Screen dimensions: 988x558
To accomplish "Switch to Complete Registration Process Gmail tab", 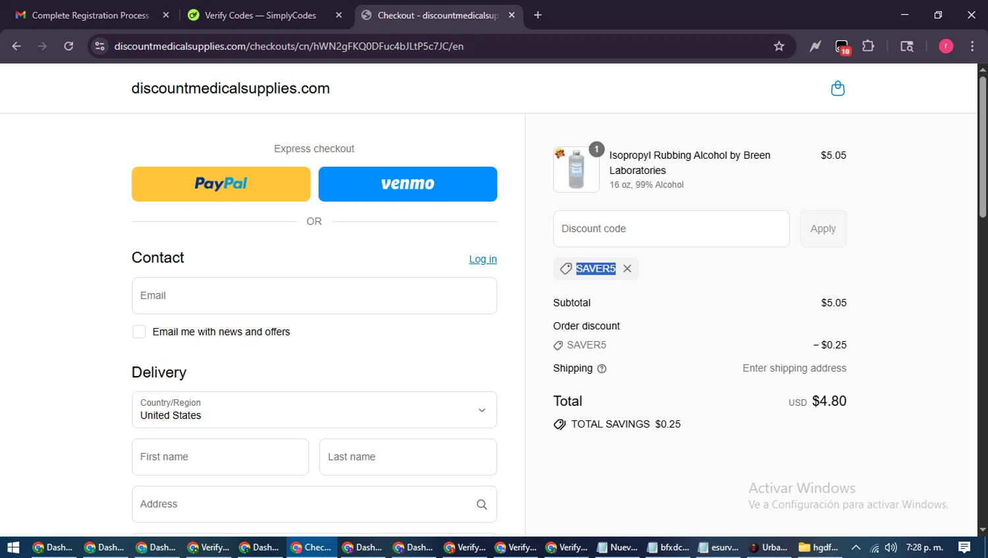I will [x=91, y=15].
